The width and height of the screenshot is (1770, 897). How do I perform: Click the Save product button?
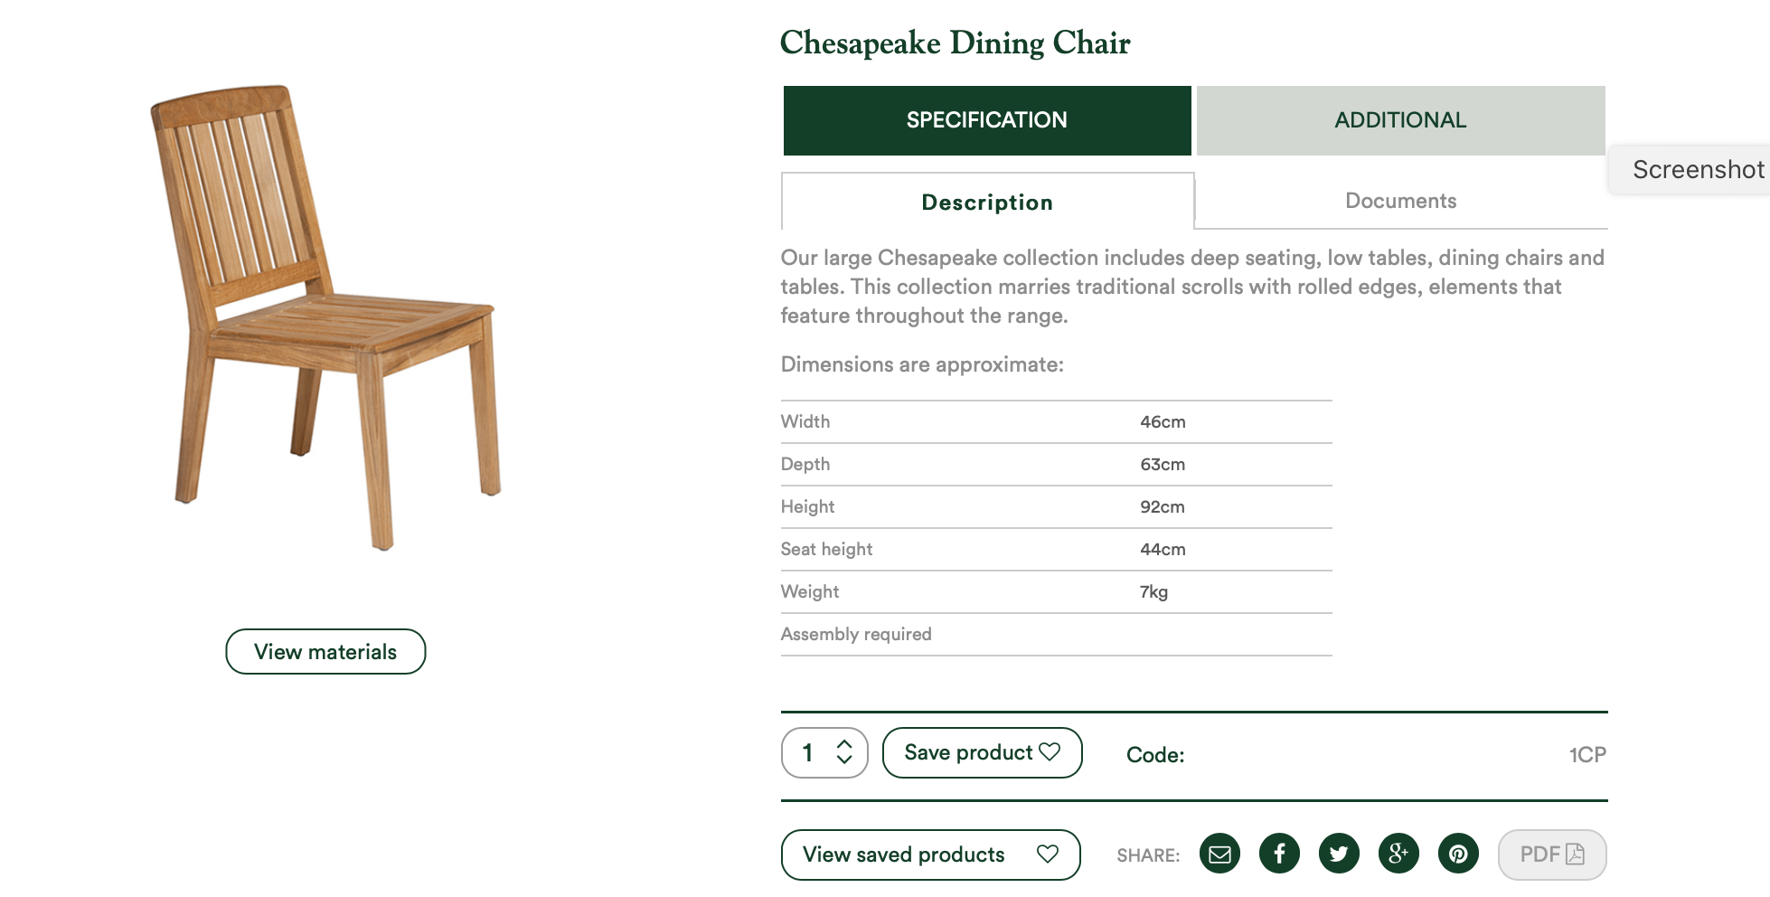(x=983, y=752)
